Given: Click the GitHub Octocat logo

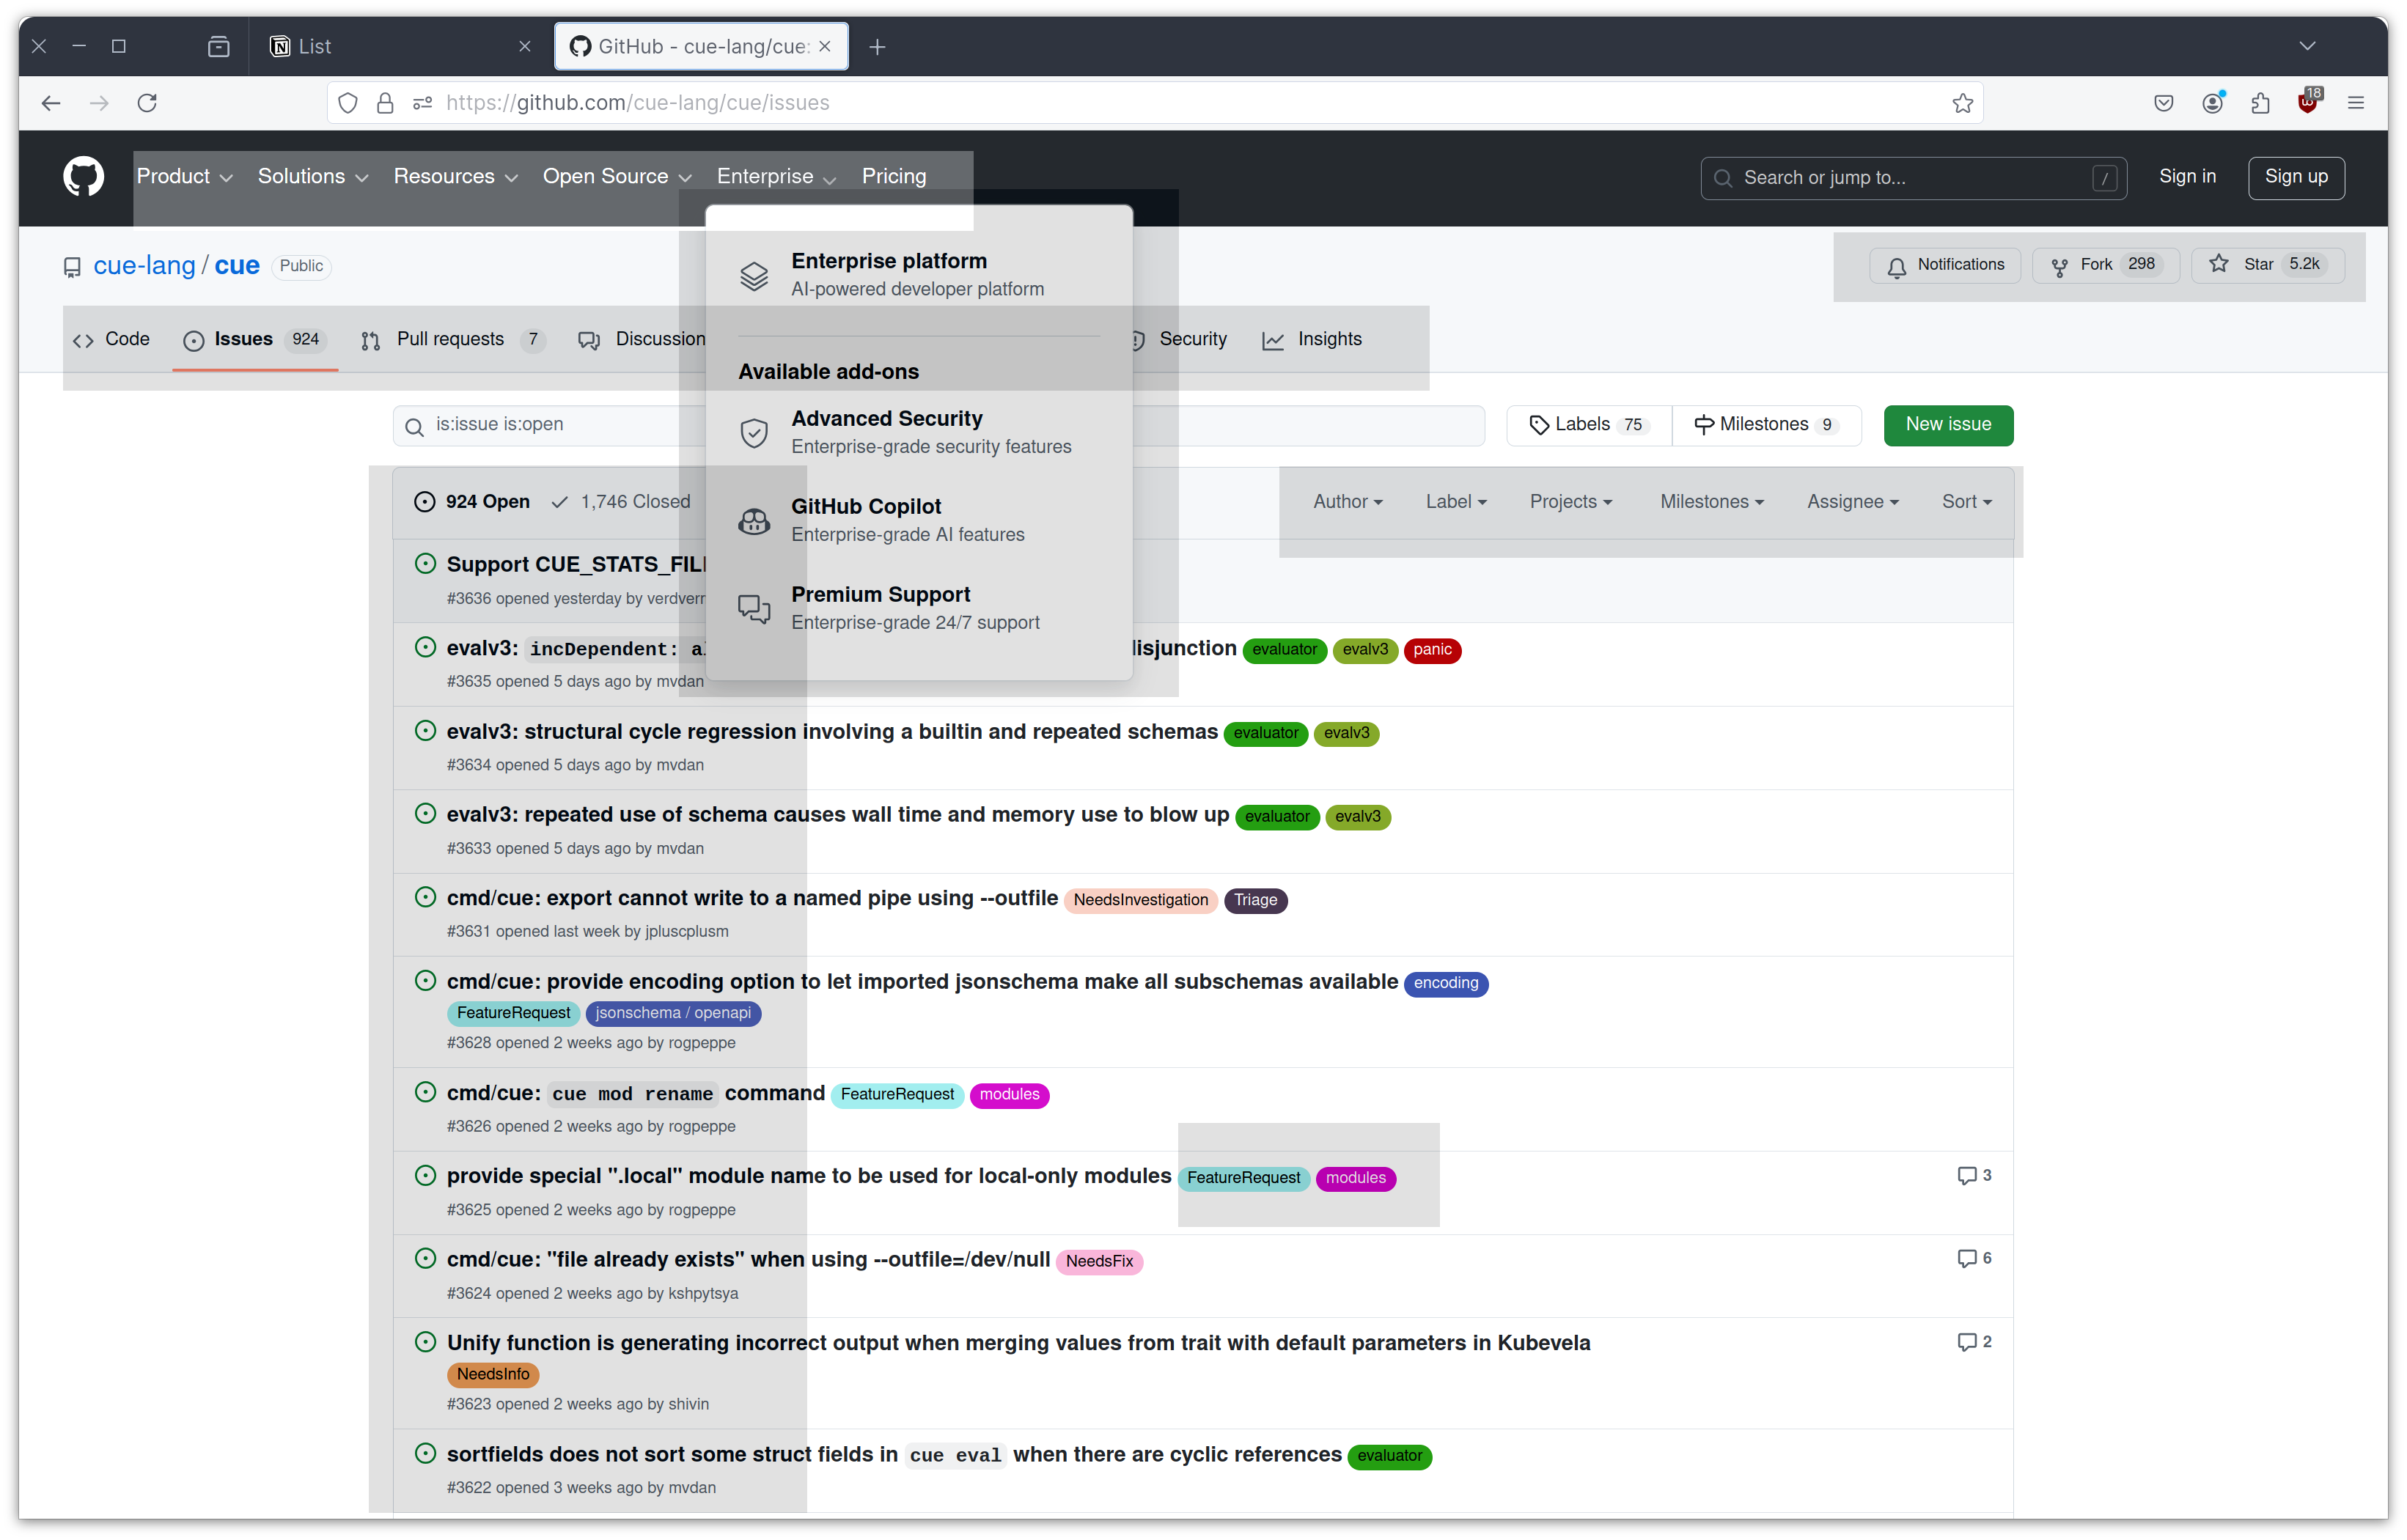Looking at the screenshot, I should click(x=83, y=177).
